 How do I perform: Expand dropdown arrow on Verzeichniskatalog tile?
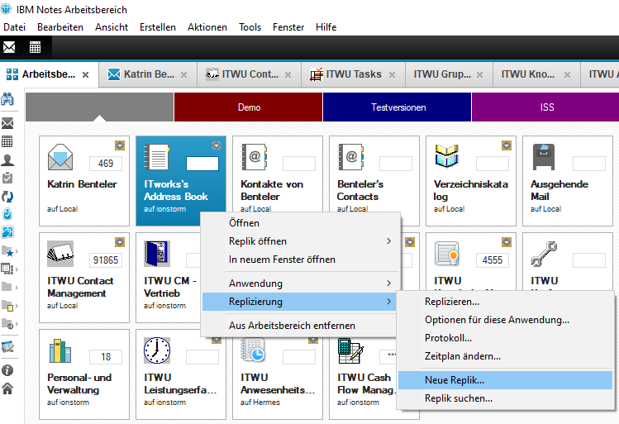point(507,145)
